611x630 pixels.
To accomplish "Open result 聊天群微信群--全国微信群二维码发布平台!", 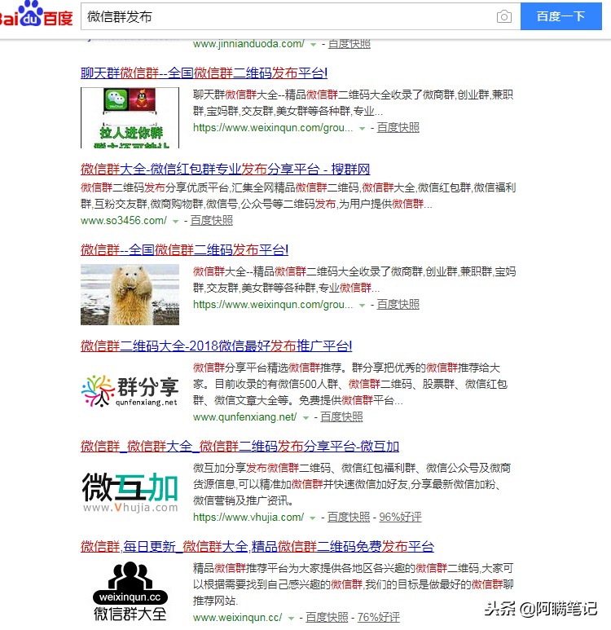I will click(x=204, y=73).
